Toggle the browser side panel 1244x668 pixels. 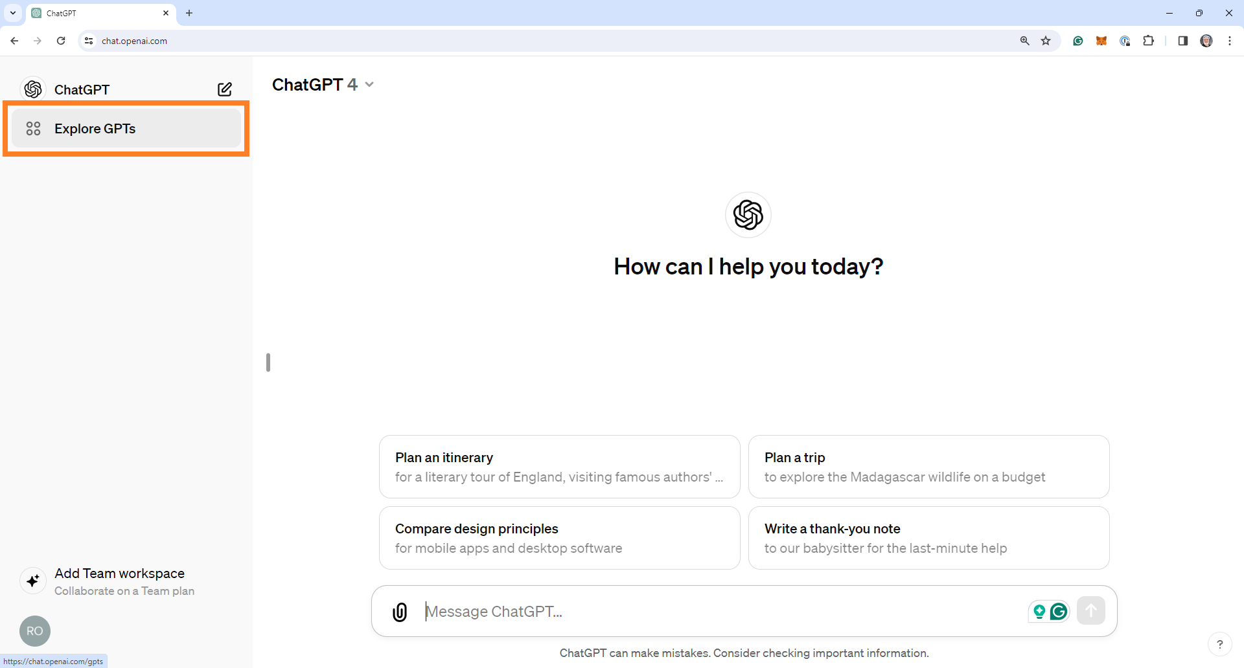point(1182,41)
